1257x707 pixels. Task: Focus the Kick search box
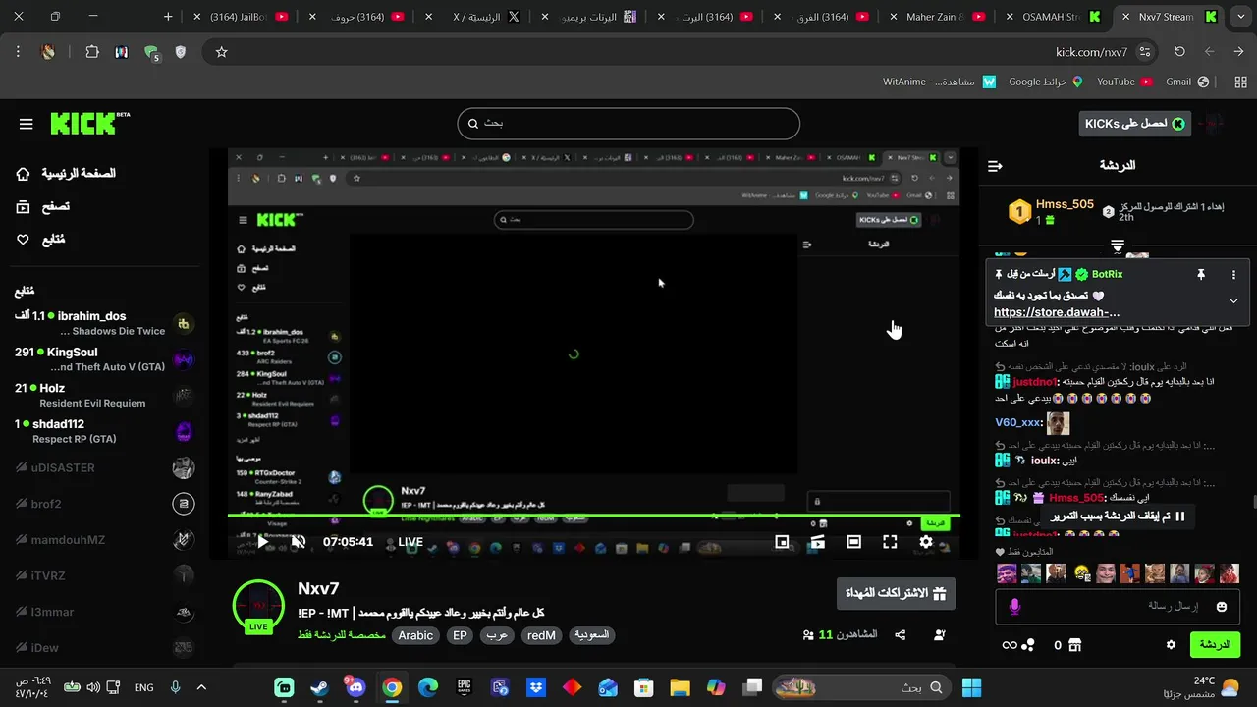628,124
